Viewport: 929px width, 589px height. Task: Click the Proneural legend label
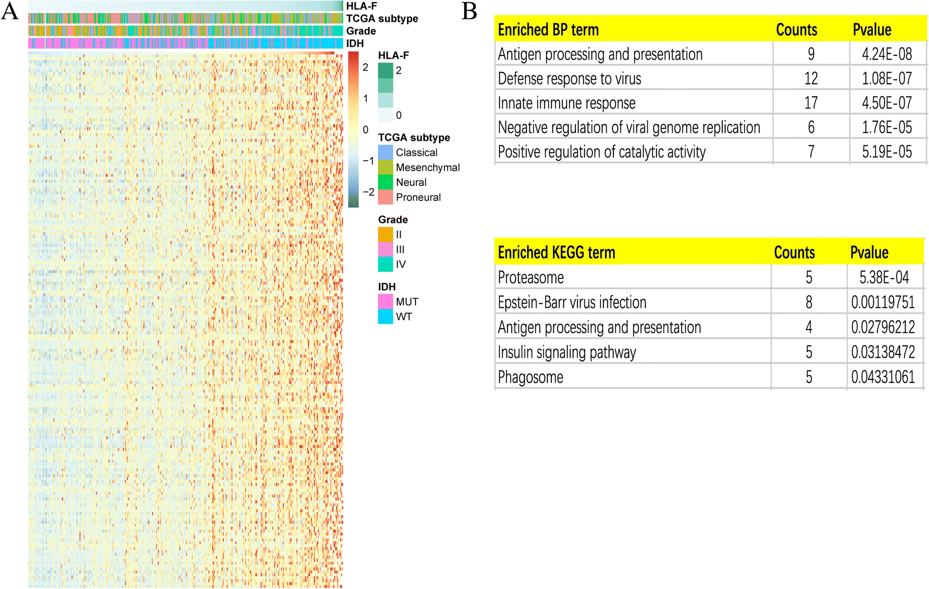[x=418, y=197]
